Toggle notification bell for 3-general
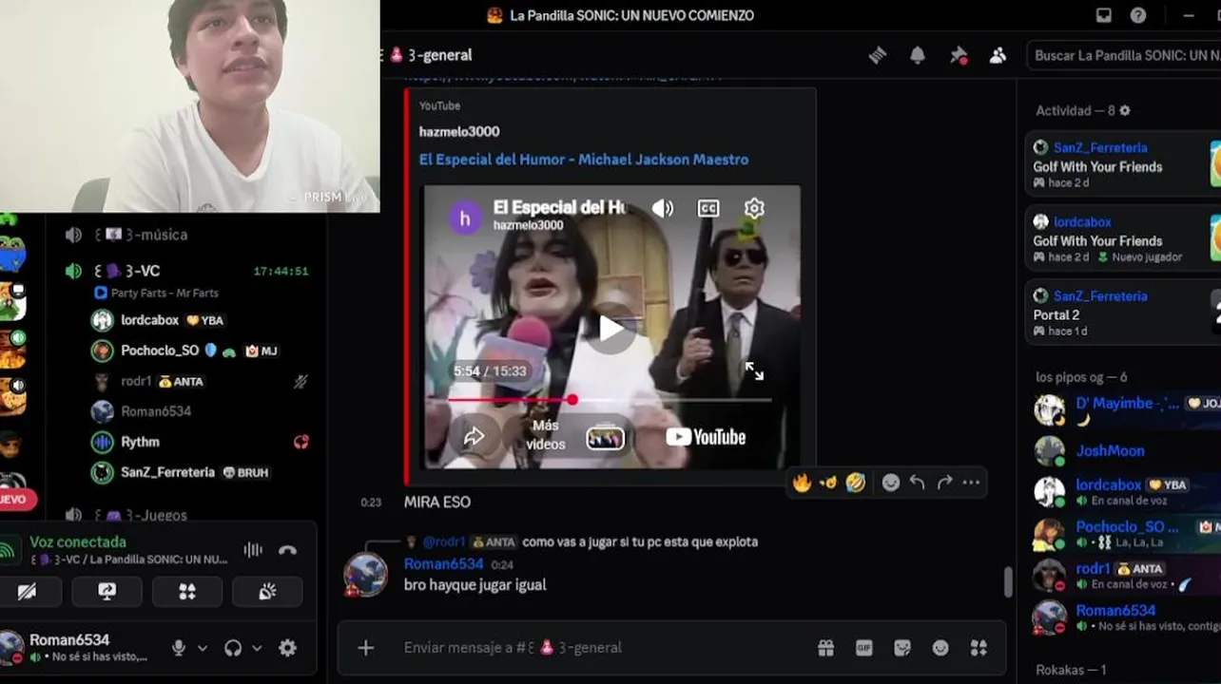1221x684 pixels. 918,55
